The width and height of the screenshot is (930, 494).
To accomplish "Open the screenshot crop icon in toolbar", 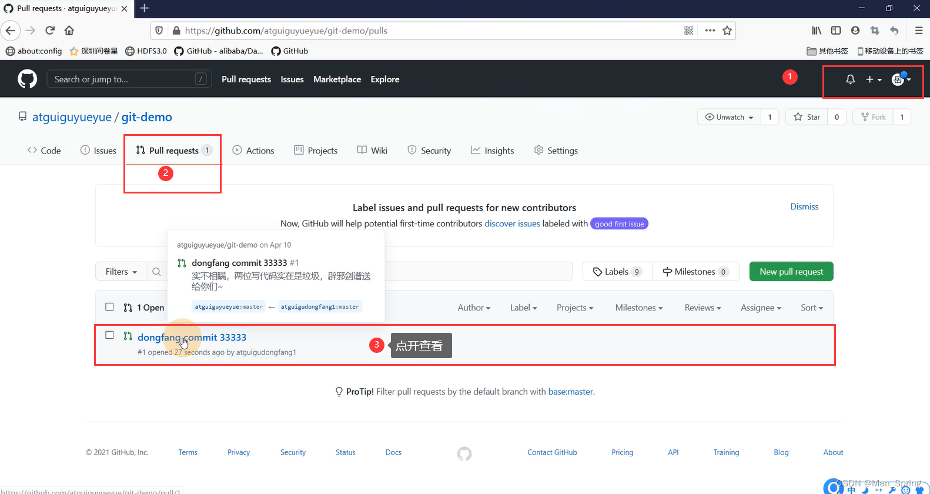I will coord(875,31).
